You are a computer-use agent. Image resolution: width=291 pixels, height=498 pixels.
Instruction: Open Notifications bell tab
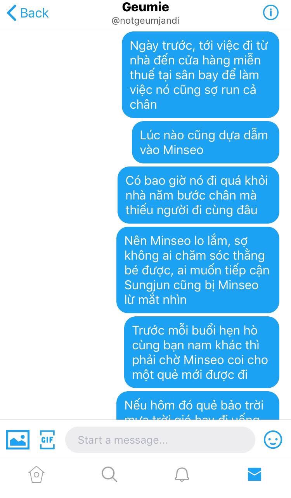[x=182, y=474]
